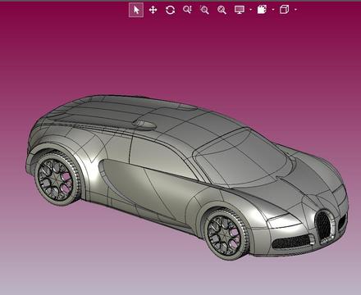Image resolution: width=361 pixels, height=295 pixels.
Task: Open dropdown arrow beside monitor icon
Action: [x=251, y=10]
